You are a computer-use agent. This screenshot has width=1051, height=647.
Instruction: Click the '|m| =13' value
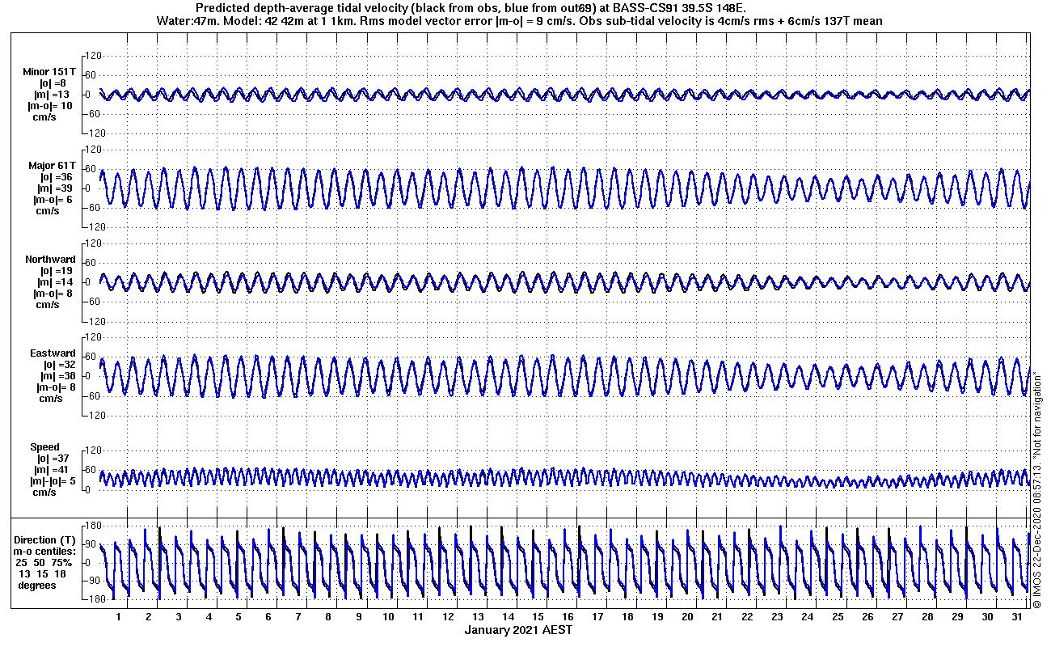[x=53, y=95]
